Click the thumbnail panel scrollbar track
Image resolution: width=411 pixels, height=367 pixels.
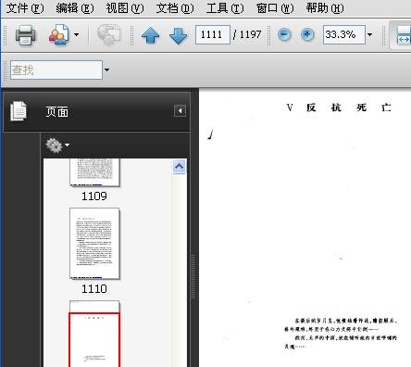[180, 271]
